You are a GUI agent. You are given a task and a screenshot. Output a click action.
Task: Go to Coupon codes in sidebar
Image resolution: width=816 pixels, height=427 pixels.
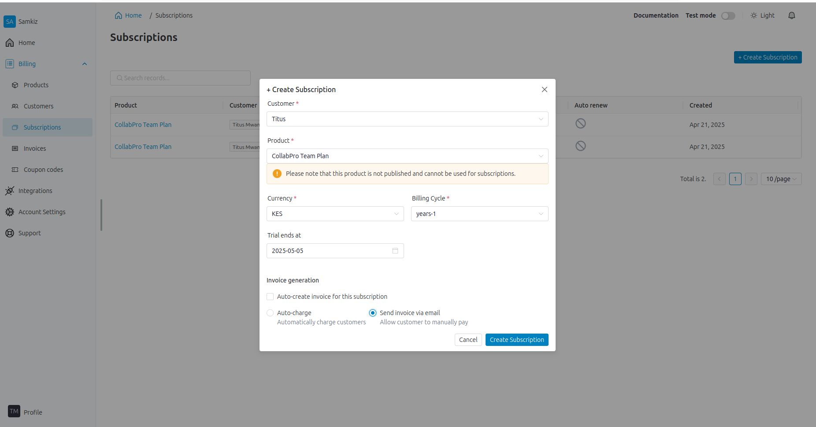[43, 170]
